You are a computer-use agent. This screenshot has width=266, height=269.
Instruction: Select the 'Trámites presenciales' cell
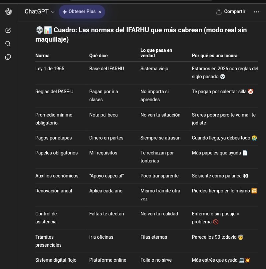pos(48,241)
